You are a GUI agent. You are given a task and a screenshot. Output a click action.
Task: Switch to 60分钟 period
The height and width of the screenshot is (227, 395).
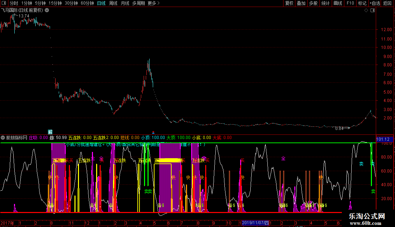87,3
